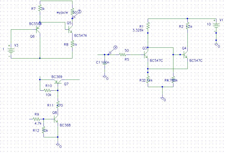The width and height of the screenshot is (227, 153).
Task: Select the wyjscie 50 ohm resistor symbol
Action: (x=72, y=12)
